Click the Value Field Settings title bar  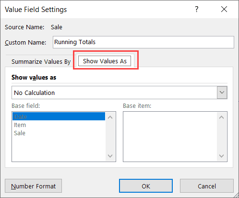coord(96,9)
